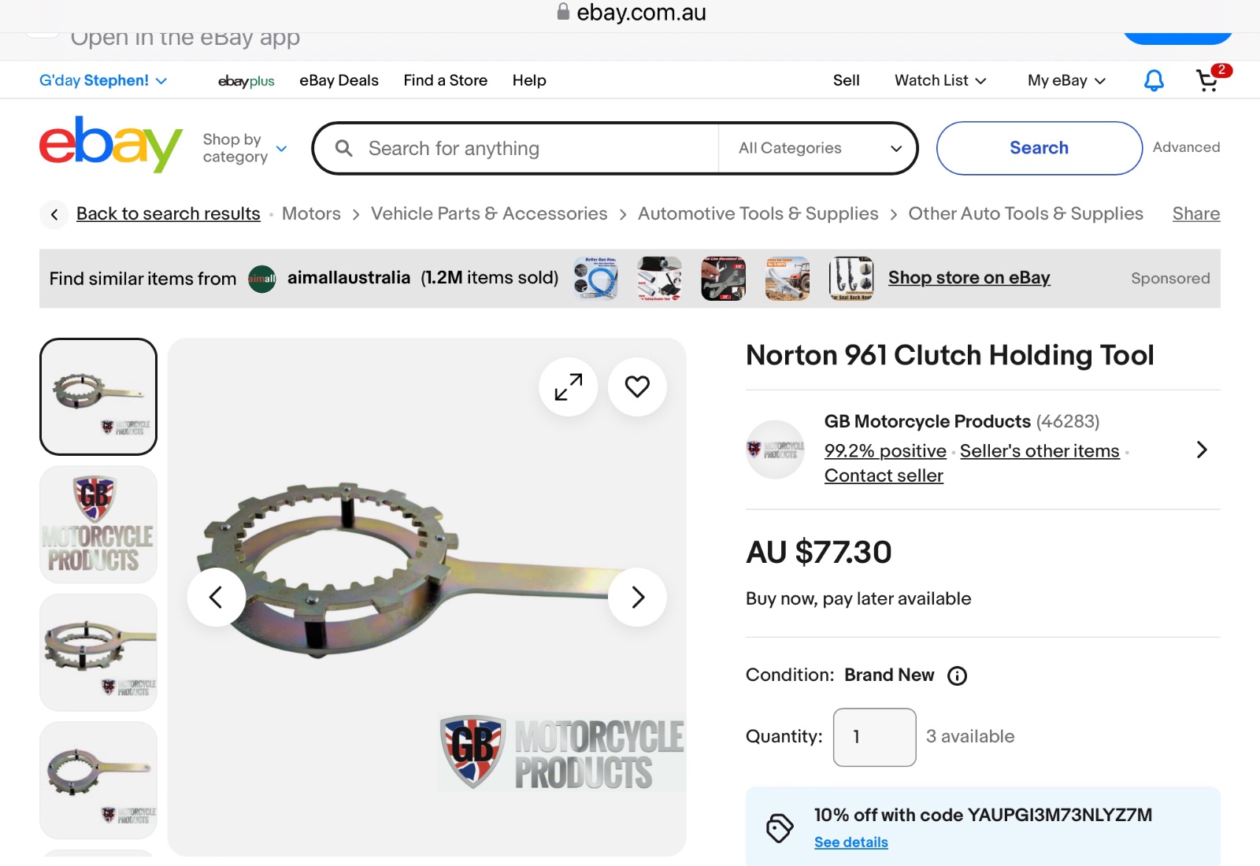Go back to search results
Screen dimensions: 1260x866
[168, 213]
